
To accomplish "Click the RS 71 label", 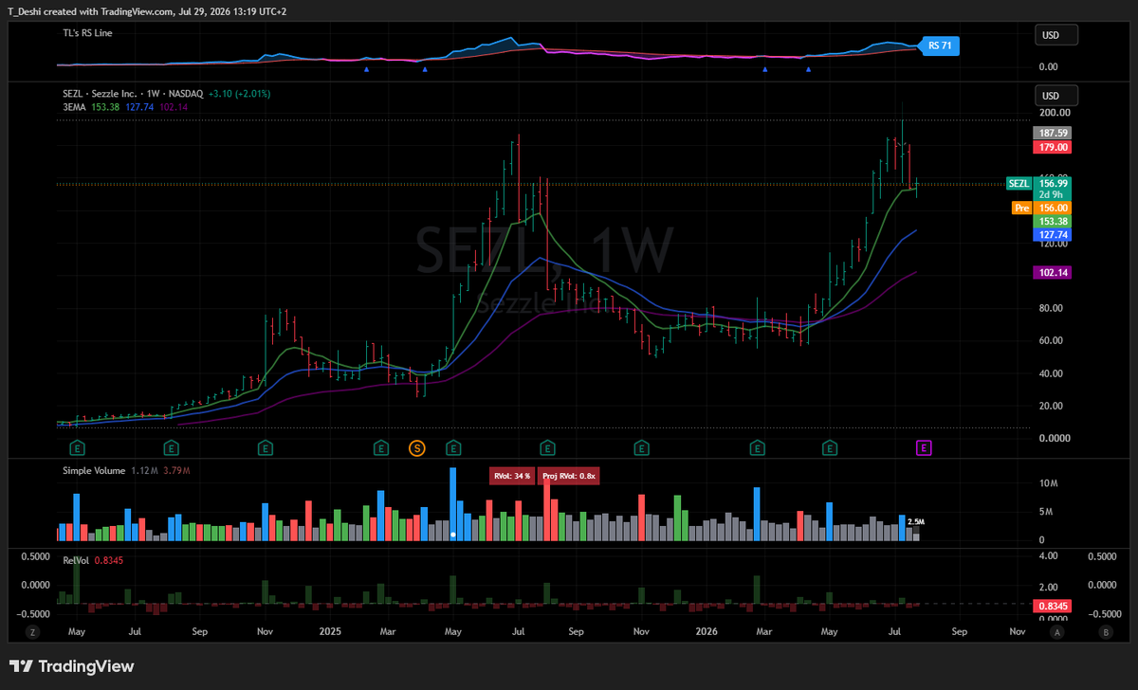I will [940, 45].
